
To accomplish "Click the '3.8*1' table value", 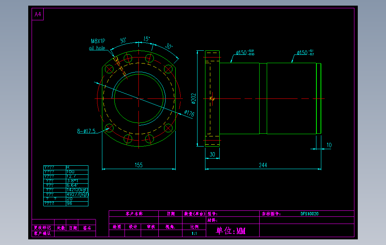I will coord(72,181).
